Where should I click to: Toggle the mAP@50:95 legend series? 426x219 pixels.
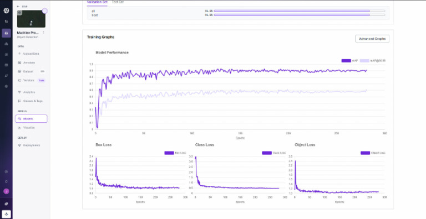point(373,61)
